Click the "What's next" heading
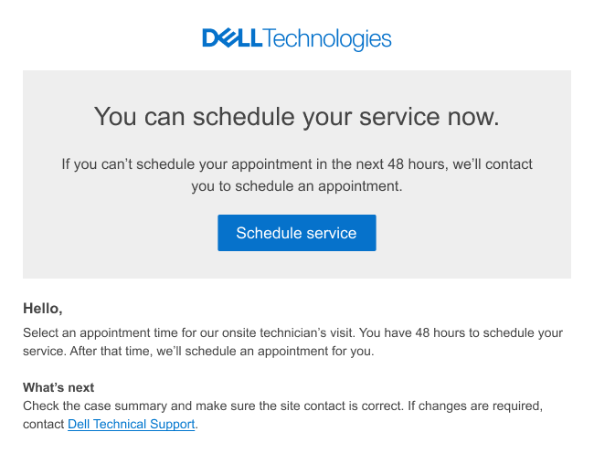This screenshot has width=594, height=453. (x=58, y=387)
